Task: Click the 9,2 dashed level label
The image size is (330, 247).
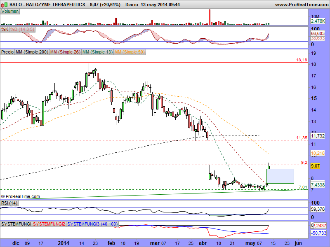Action: 304,163
